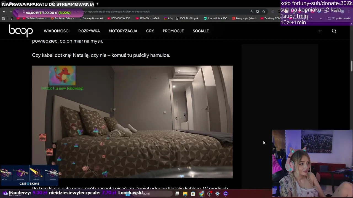Open a new browser tab with plus
The image size is (353, 198).
point(97,4)
